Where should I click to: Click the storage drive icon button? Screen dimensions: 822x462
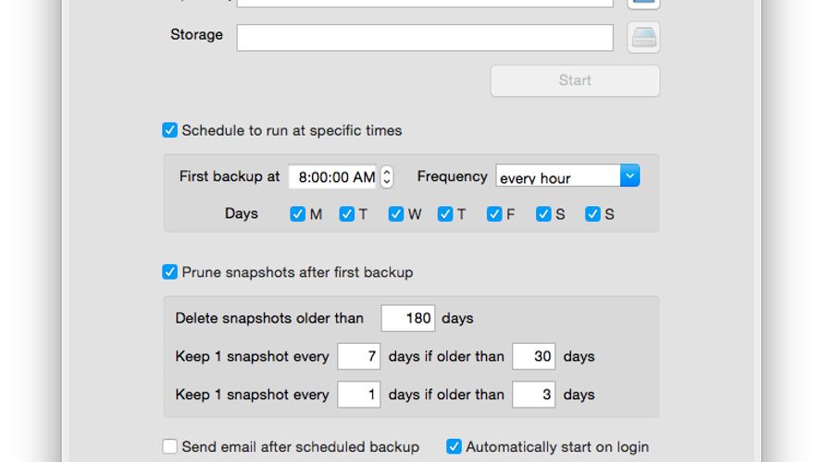point(643,38)
